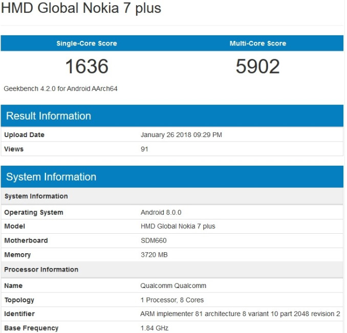347x333 pixels.
Task: Select the Model value 'HMD Global Nokia 7 plus'
Action: [178, 226]
